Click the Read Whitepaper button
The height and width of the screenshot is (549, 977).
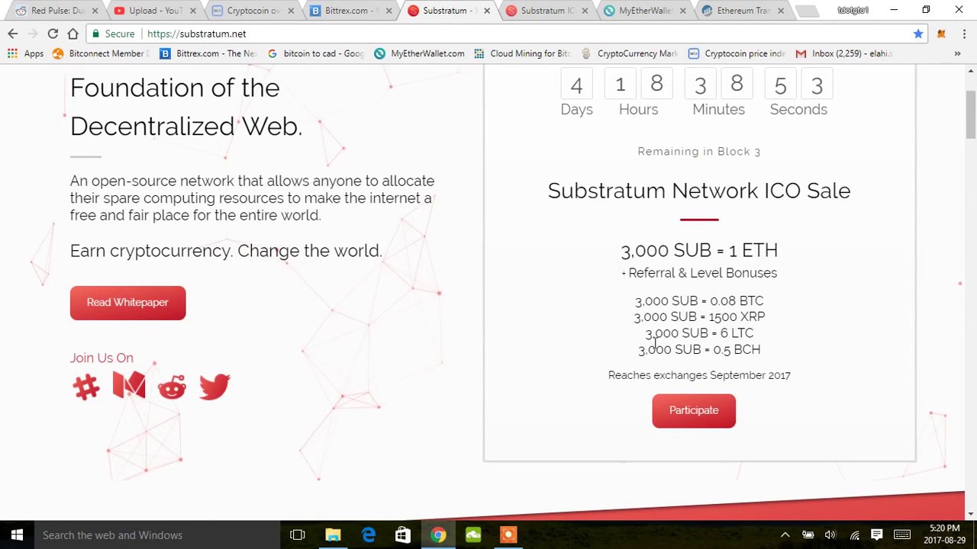[x=127, y=303]
